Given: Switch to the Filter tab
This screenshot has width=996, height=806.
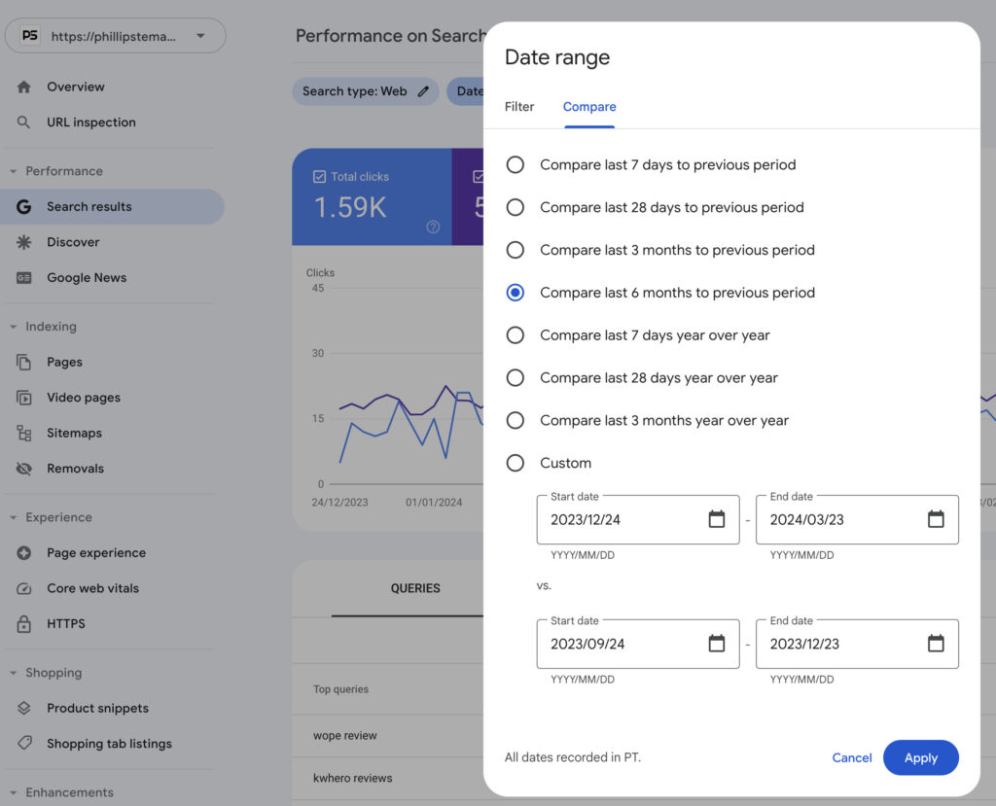Looking at the screenshot, I should pyautogui.click(x=519, y=107).
